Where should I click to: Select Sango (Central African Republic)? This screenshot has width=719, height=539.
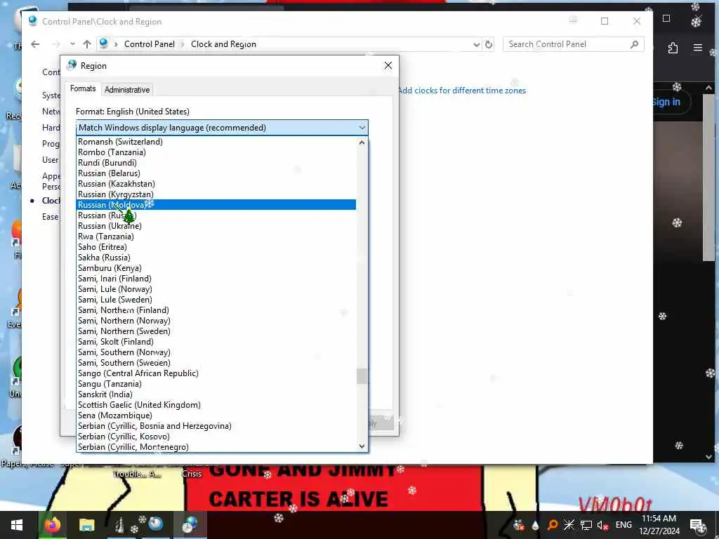click(x=216, y=373)
